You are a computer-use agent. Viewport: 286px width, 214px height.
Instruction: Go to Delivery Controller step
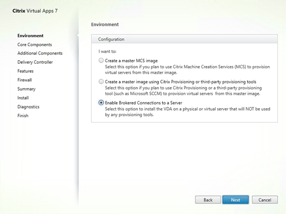click(x=35, y=62)
